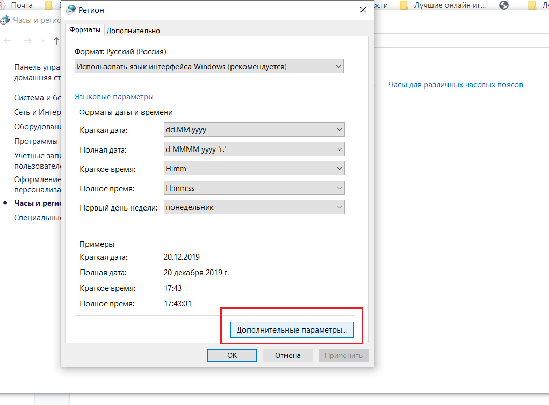Expand the Полное время dropdown
This screenshot has width=549, height=405.
(x=254, y=188)
